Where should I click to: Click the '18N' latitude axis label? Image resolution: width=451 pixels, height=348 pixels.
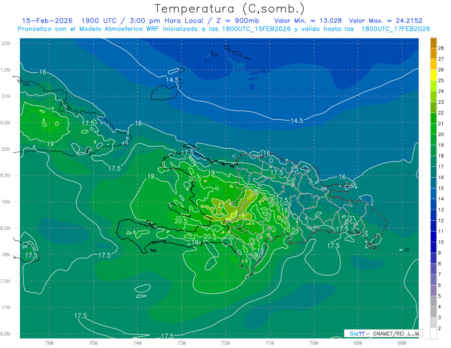pos(6,255)
